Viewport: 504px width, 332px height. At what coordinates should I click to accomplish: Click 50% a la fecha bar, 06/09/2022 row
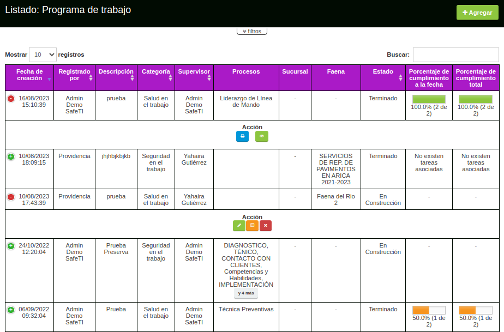pos(429,310)
